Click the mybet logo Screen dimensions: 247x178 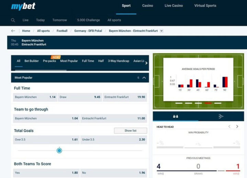point(23,6)
